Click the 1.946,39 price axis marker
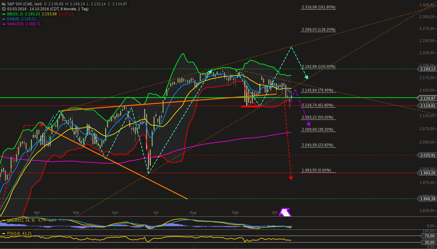Image resolution: width=437 pixels, height=249 pixels. pyautogui.click(x=427, y=199)
